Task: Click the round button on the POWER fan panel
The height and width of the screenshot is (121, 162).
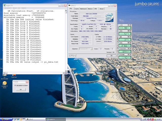Action: point(131,54)
